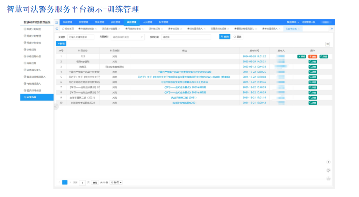点击右下角的问号帮助图标
The image size is (359, 197).
click(328, 162)
